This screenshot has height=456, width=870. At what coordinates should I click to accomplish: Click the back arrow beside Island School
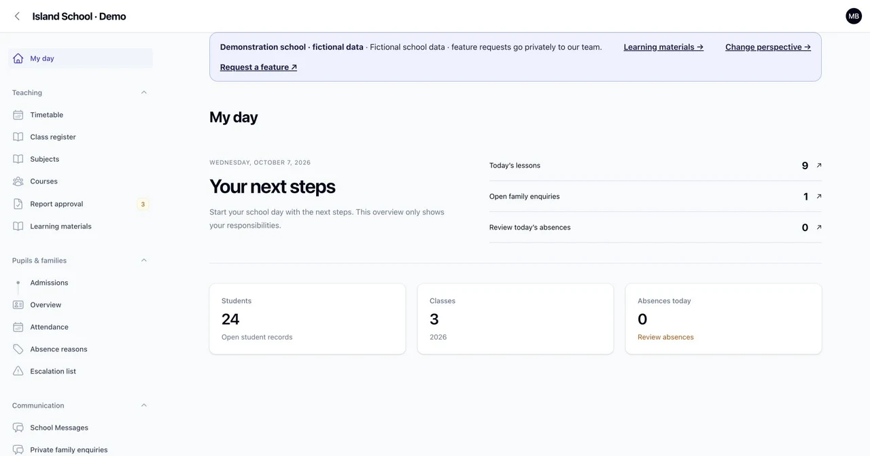[x=17, y=16]
